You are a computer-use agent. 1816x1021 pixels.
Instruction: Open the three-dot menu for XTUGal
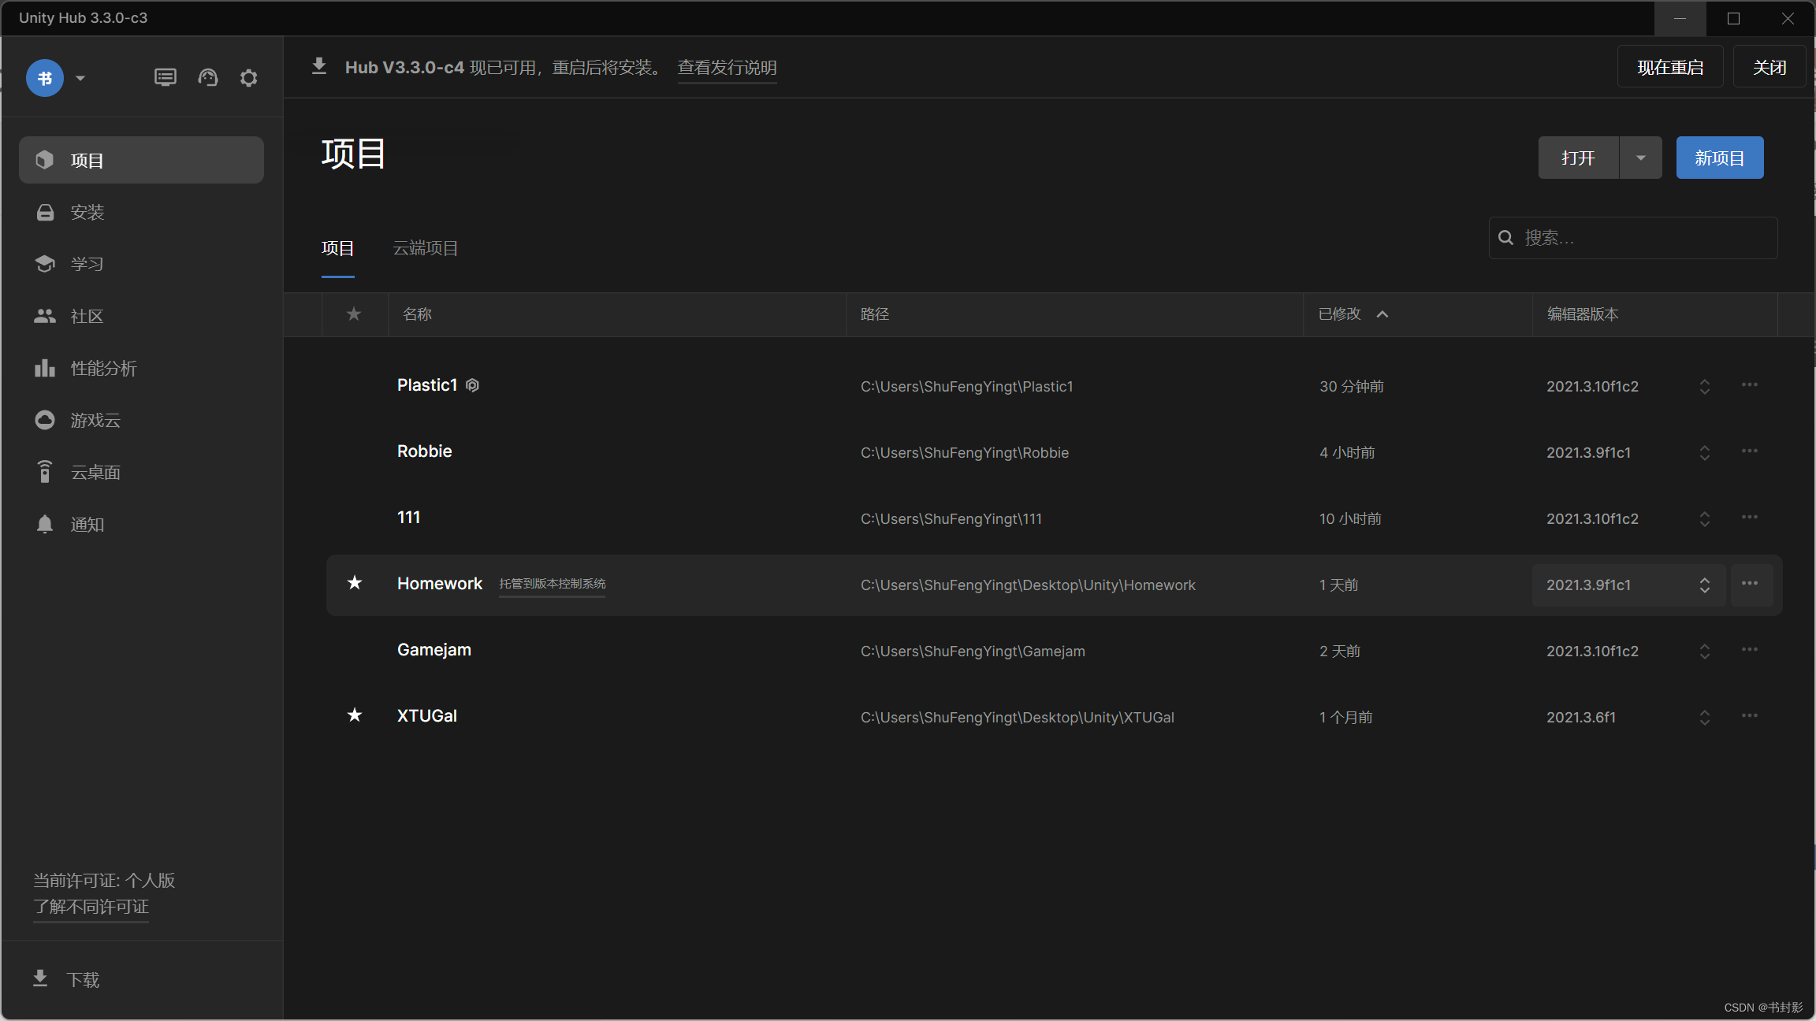[x=1749, y=716]
